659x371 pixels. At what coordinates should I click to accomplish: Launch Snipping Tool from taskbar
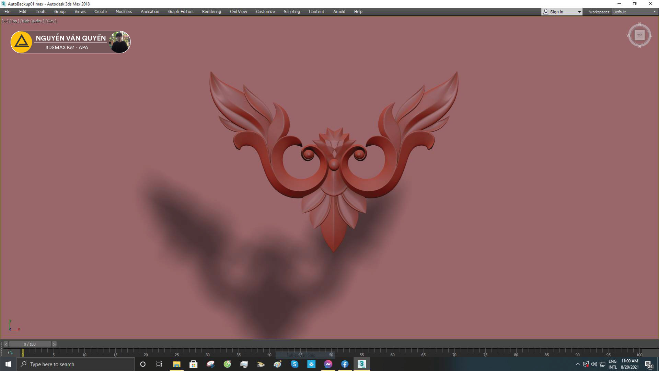(210, 364)
